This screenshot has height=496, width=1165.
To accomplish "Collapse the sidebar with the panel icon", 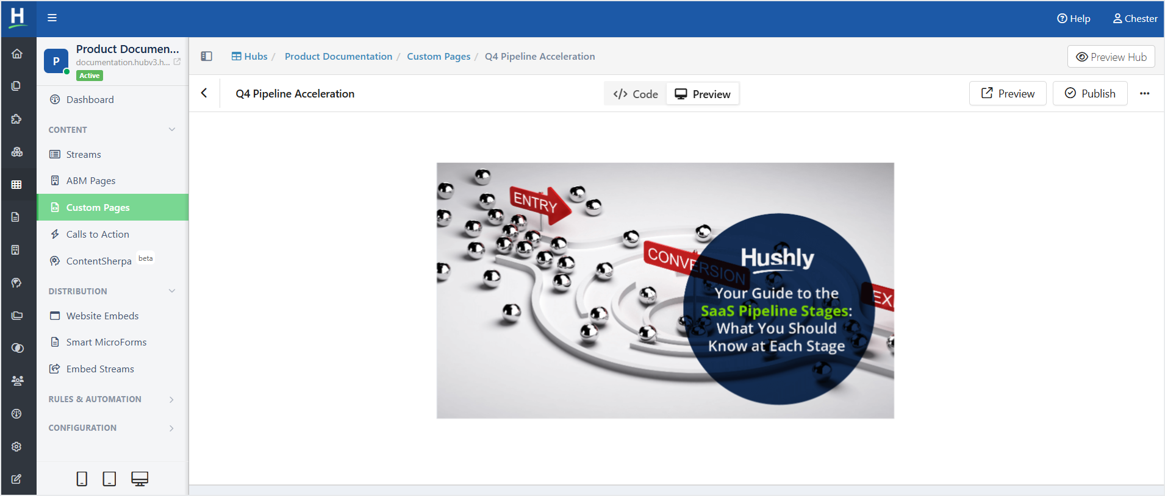I will tap(207, 56).
